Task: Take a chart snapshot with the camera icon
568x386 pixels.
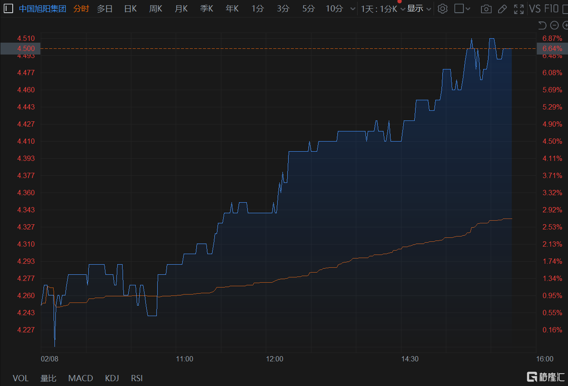Action: (486, 9)
